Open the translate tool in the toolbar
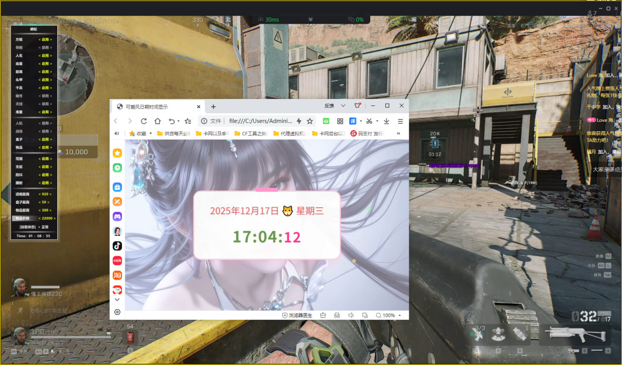This screenshot has height=365, width=622. [354, 121]
